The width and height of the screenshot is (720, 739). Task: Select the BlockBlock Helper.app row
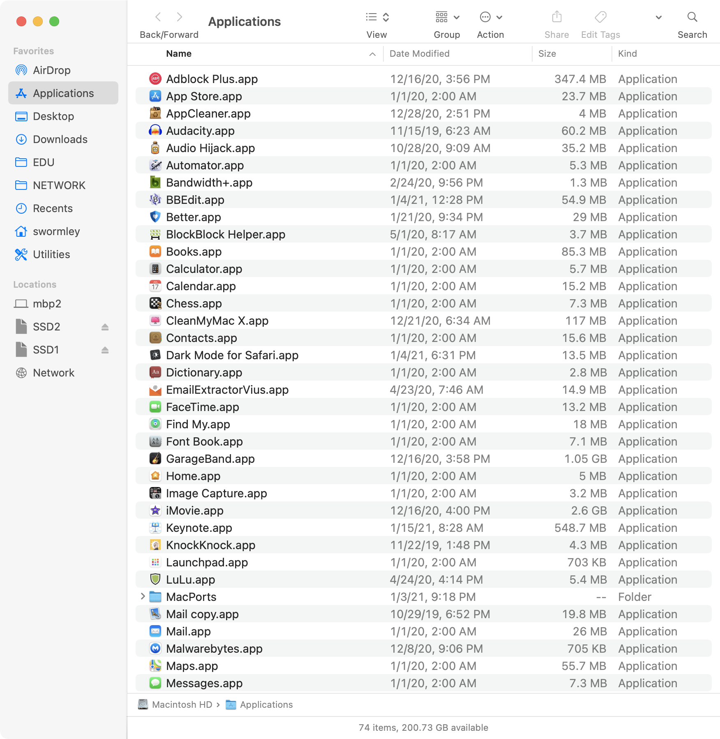tap(424, 234)
